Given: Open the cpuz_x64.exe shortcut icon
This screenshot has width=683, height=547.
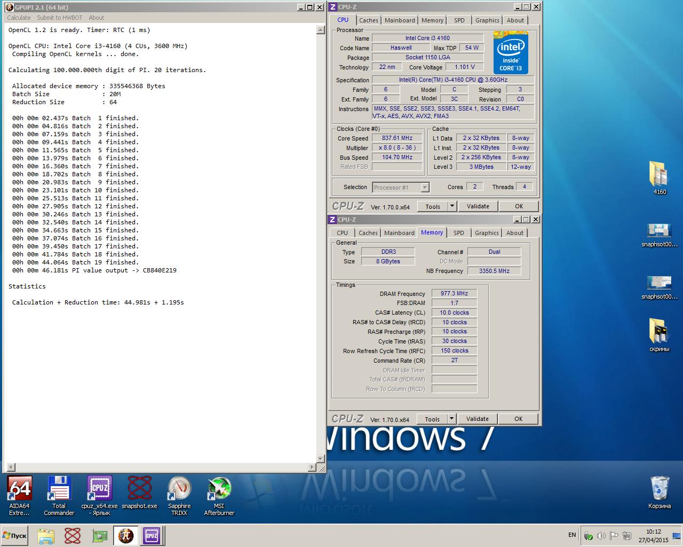Looking at the screenshot, I should [x=99, y=495].
